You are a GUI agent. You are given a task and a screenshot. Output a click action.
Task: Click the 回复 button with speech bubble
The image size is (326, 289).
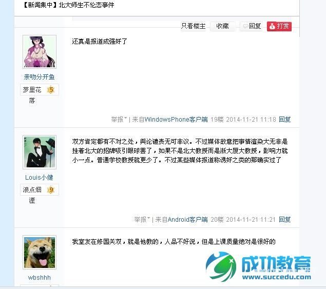[x=252, y=26]
